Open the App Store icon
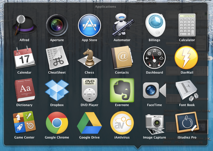Screen dimensions: 213x151 click(89, 25)
